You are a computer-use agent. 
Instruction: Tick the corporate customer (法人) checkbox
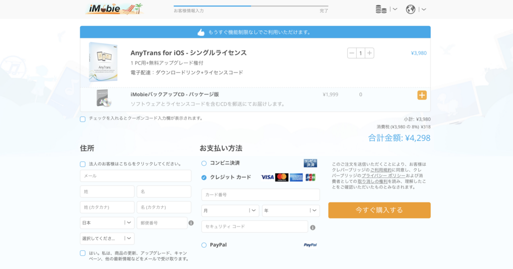(x=83, y=164)
